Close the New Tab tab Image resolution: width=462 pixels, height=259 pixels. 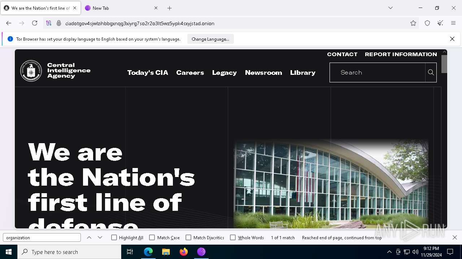tap(156, 8)
